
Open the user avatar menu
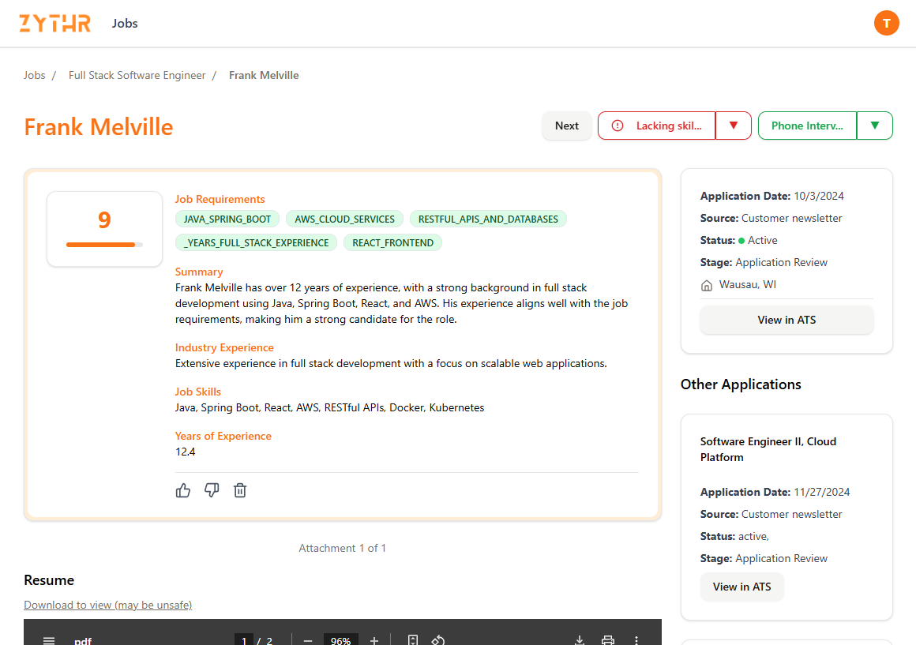(x=886, y=23)
